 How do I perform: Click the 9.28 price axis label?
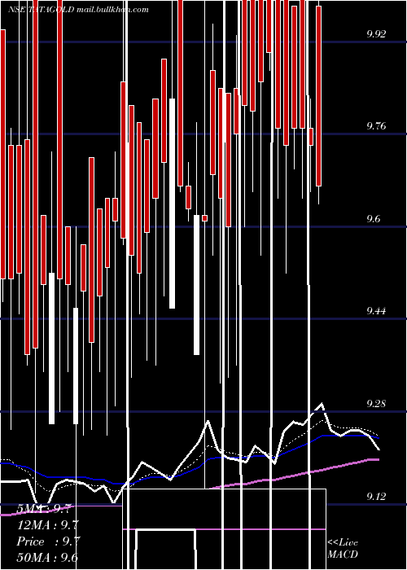click(376, 404)
